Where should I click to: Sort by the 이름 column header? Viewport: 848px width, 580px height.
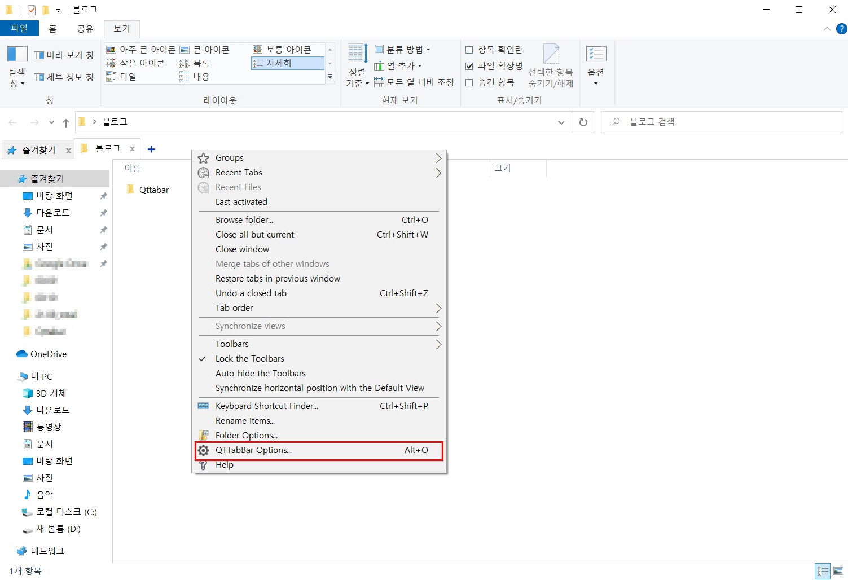coord(133,168)
